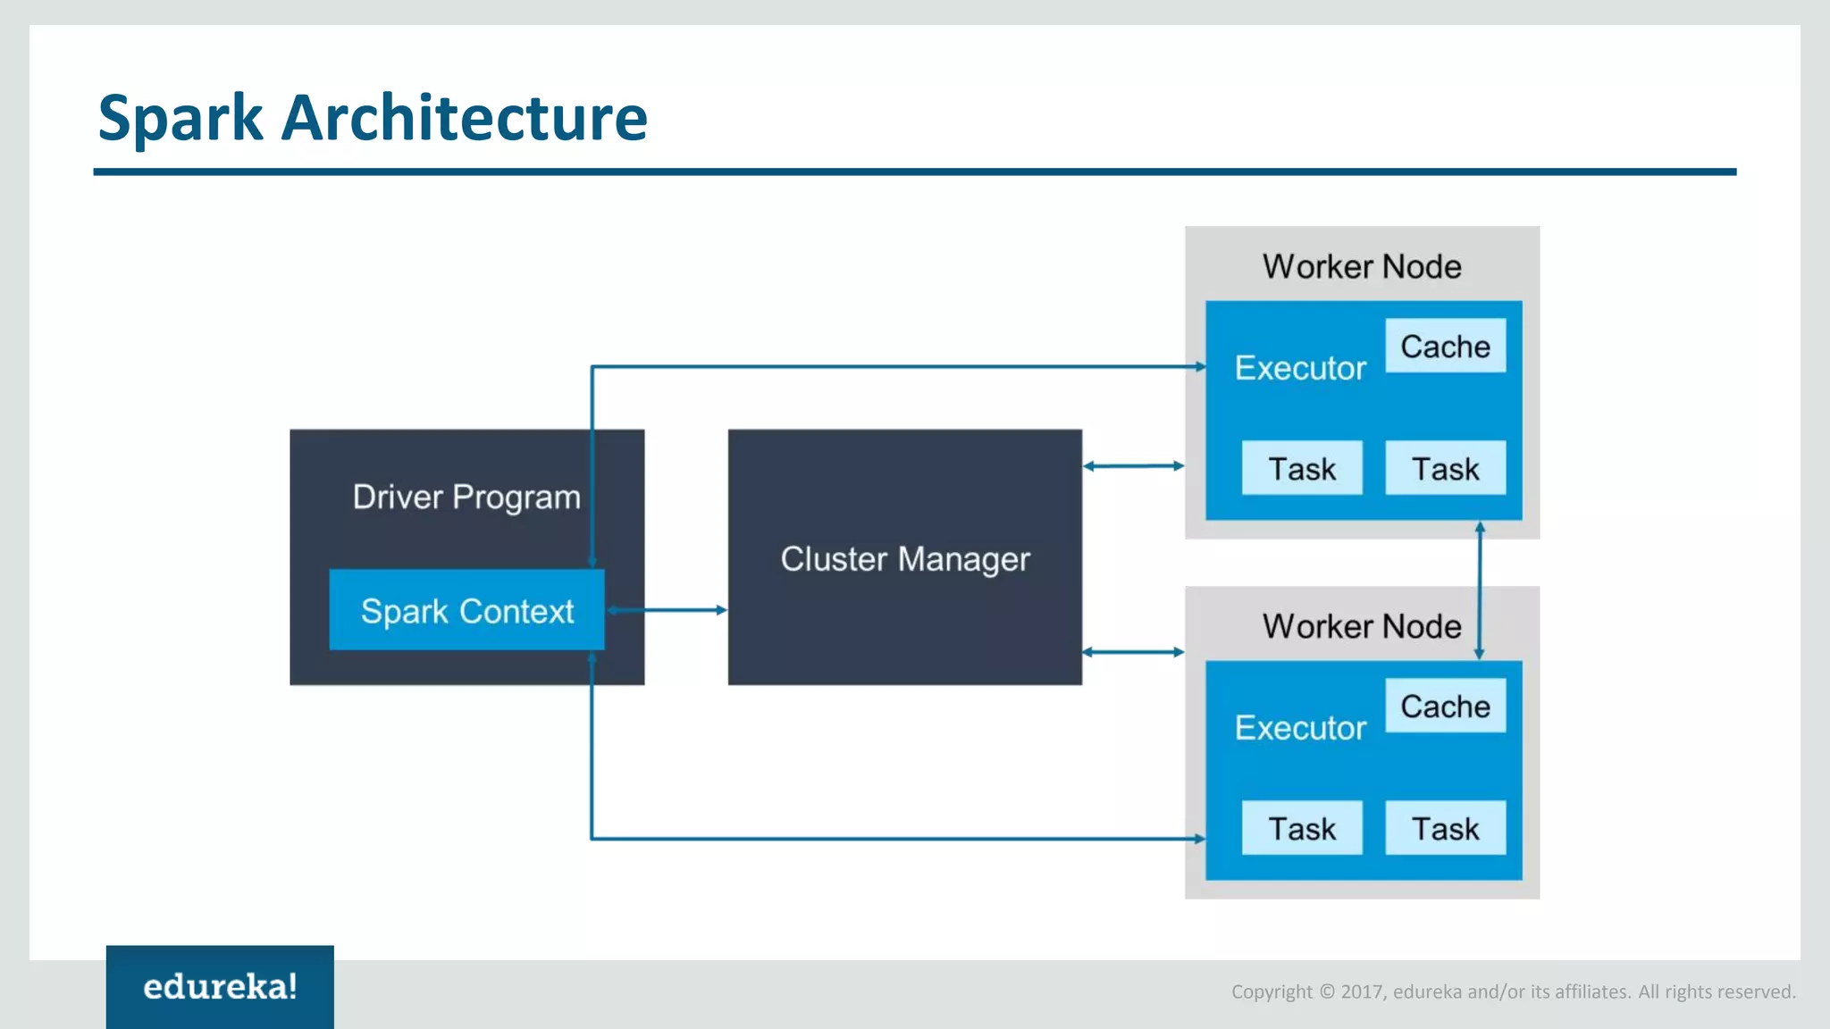Click the left Task in bottom worker
Viewport: 1830px width, 1029px height.
[x=1302, y=828]
